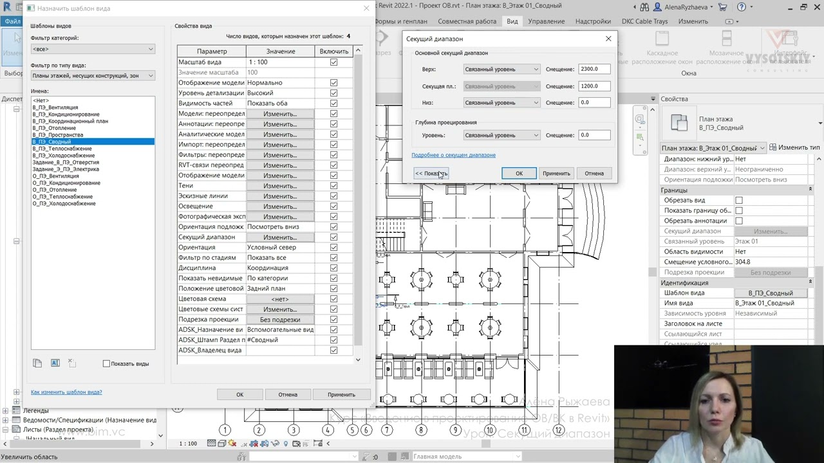
Task: Click the visual style cube icon
Action: pos(222,444)
